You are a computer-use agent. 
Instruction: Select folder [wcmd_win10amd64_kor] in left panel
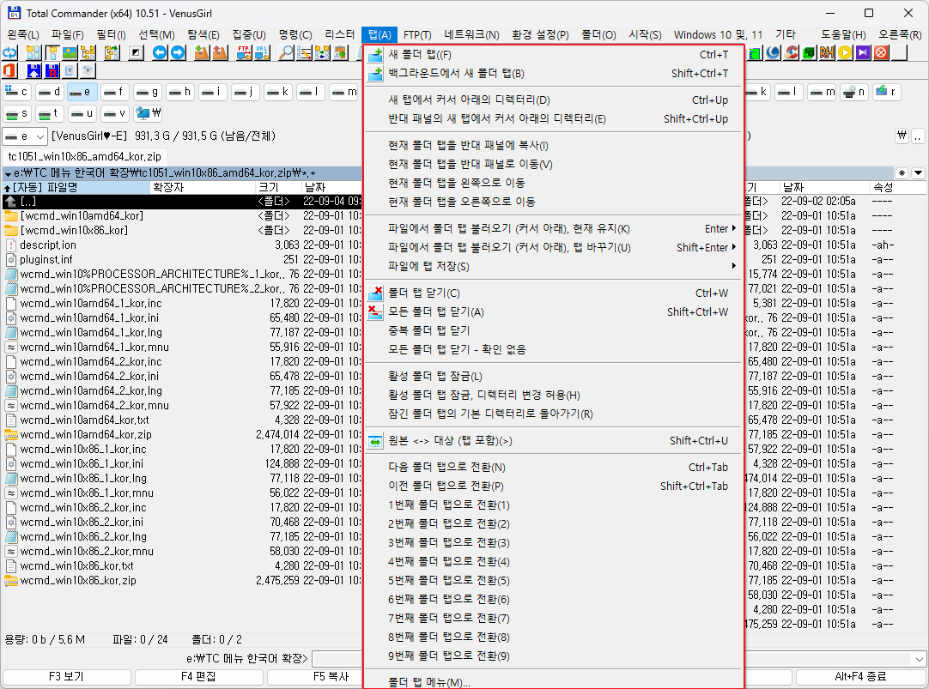coord(182,216)
